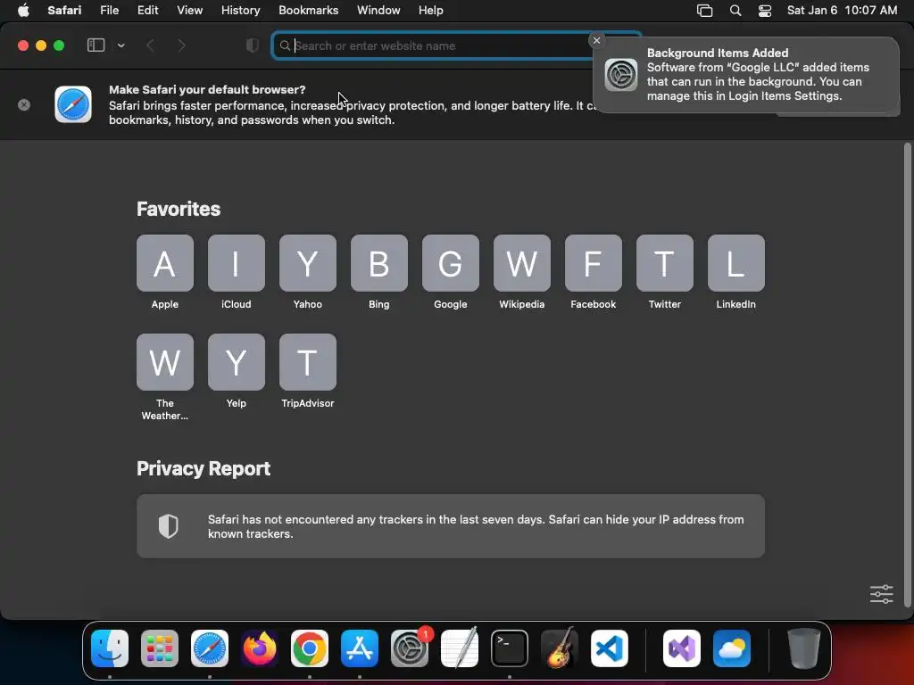
Task: Open Launchpad from the Dock
Action: click(160, 648)
